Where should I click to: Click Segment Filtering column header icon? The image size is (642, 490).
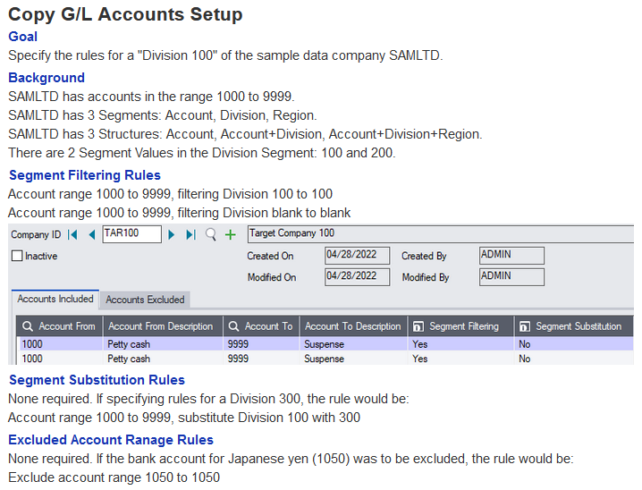click(x=418, y=326)
